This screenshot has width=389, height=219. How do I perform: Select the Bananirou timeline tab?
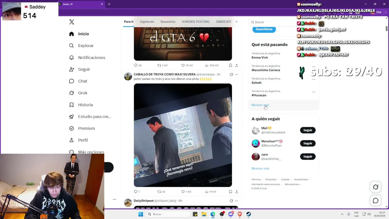(168, 22)
